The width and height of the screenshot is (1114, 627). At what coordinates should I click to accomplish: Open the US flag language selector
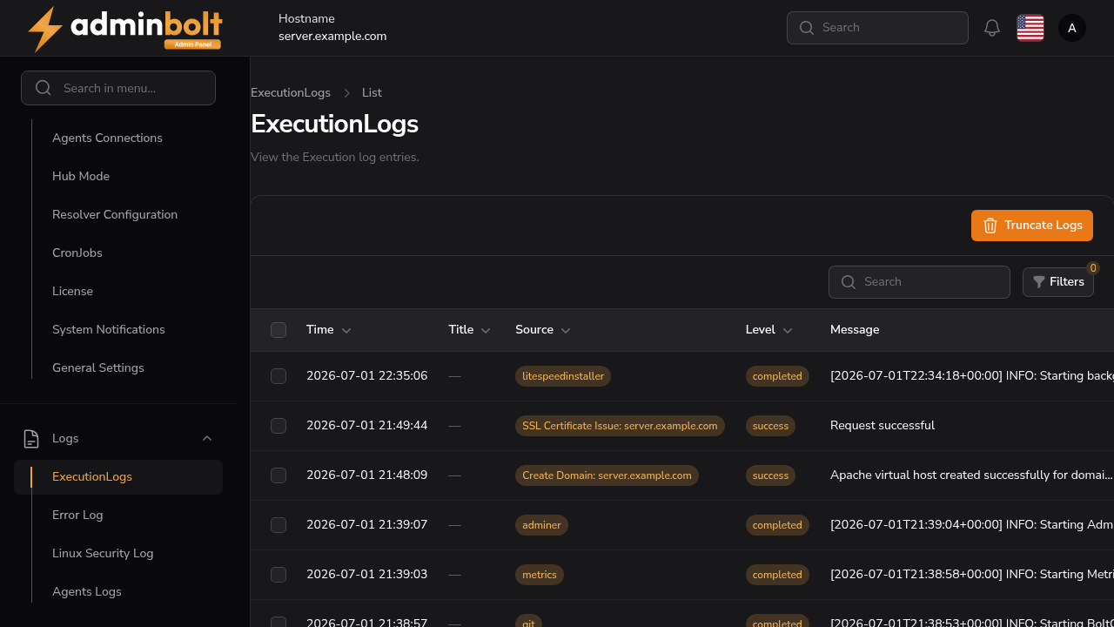coord(1030,28)
